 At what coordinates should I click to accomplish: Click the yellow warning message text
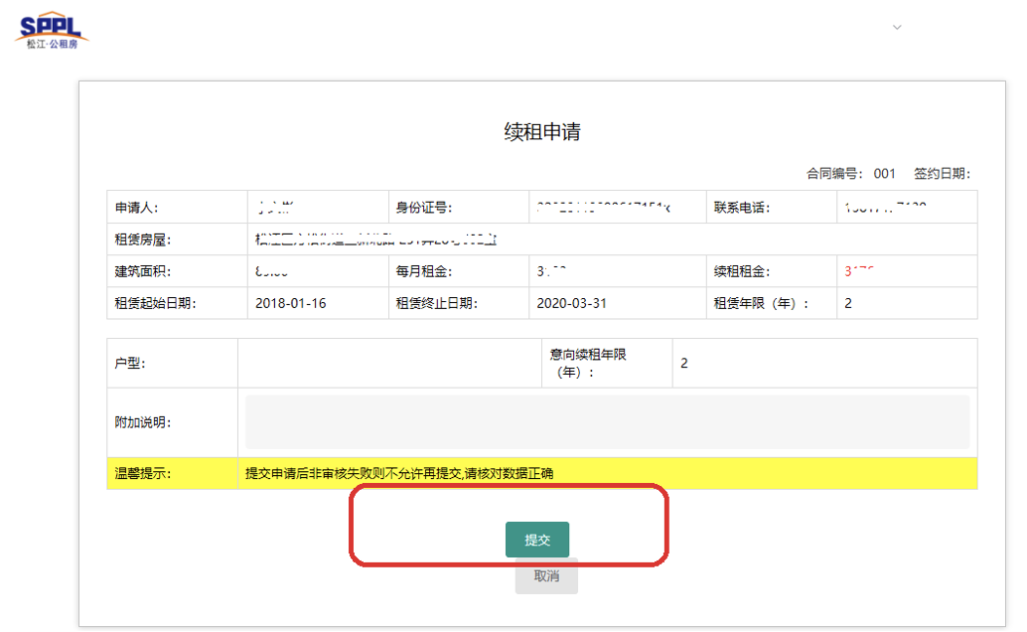pos(399,474)
